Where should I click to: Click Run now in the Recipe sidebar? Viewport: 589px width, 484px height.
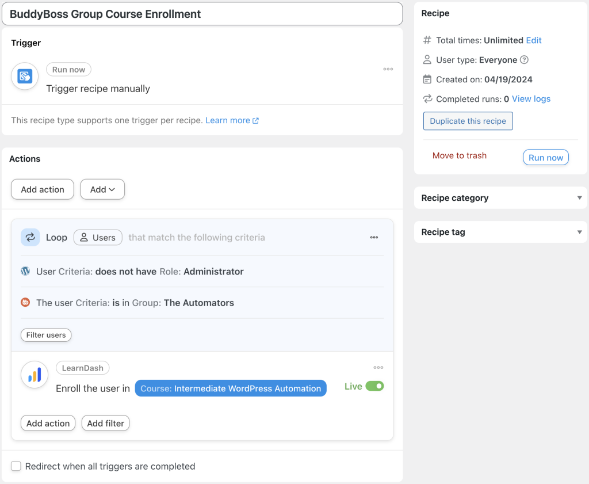click(x=545, y=157)
